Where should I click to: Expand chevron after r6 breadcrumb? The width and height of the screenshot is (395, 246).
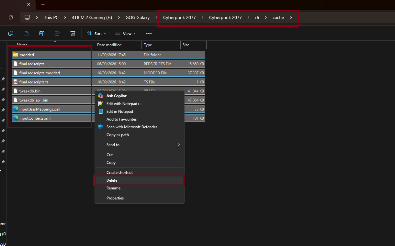[x=265, y=17]
